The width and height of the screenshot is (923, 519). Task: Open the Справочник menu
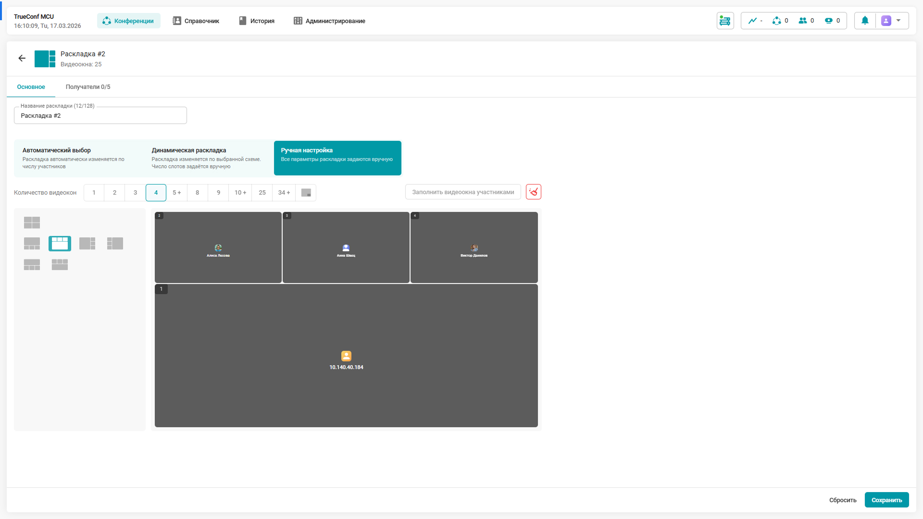pyautogui.click(x=196, y=21)
